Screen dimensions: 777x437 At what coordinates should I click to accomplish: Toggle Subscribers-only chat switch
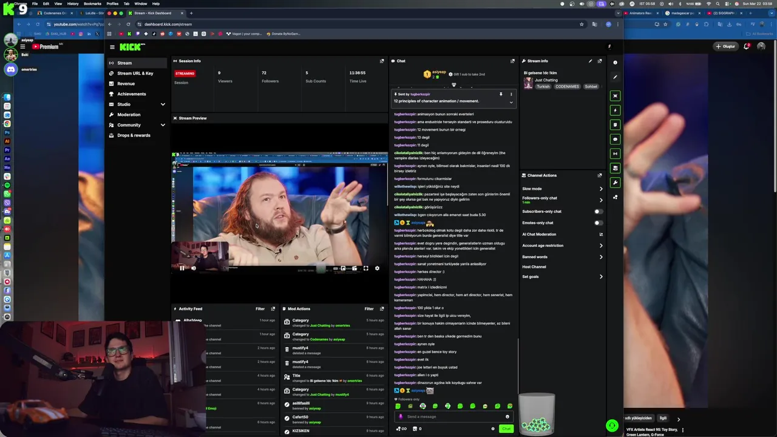pos(598,211)
